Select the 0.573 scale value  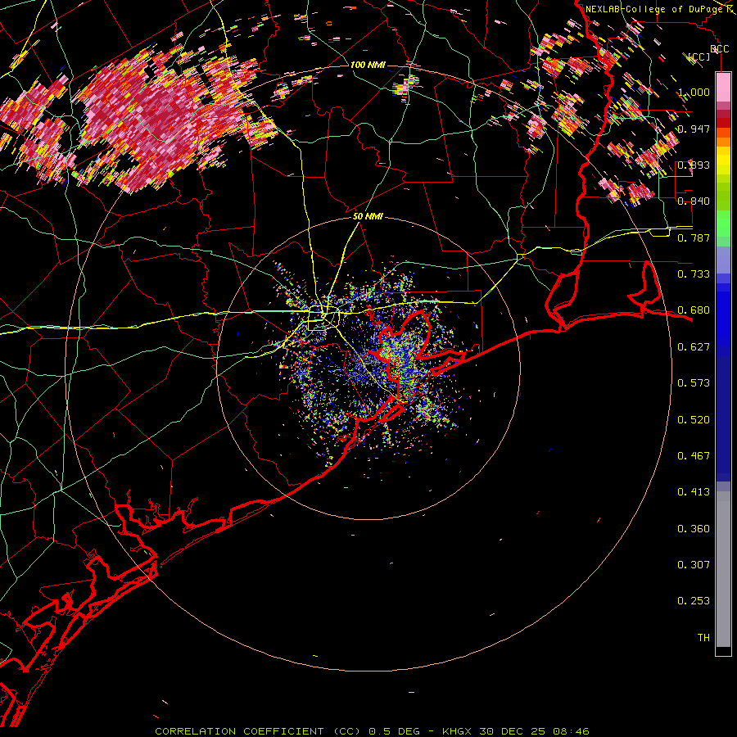(x=694, y=383)
